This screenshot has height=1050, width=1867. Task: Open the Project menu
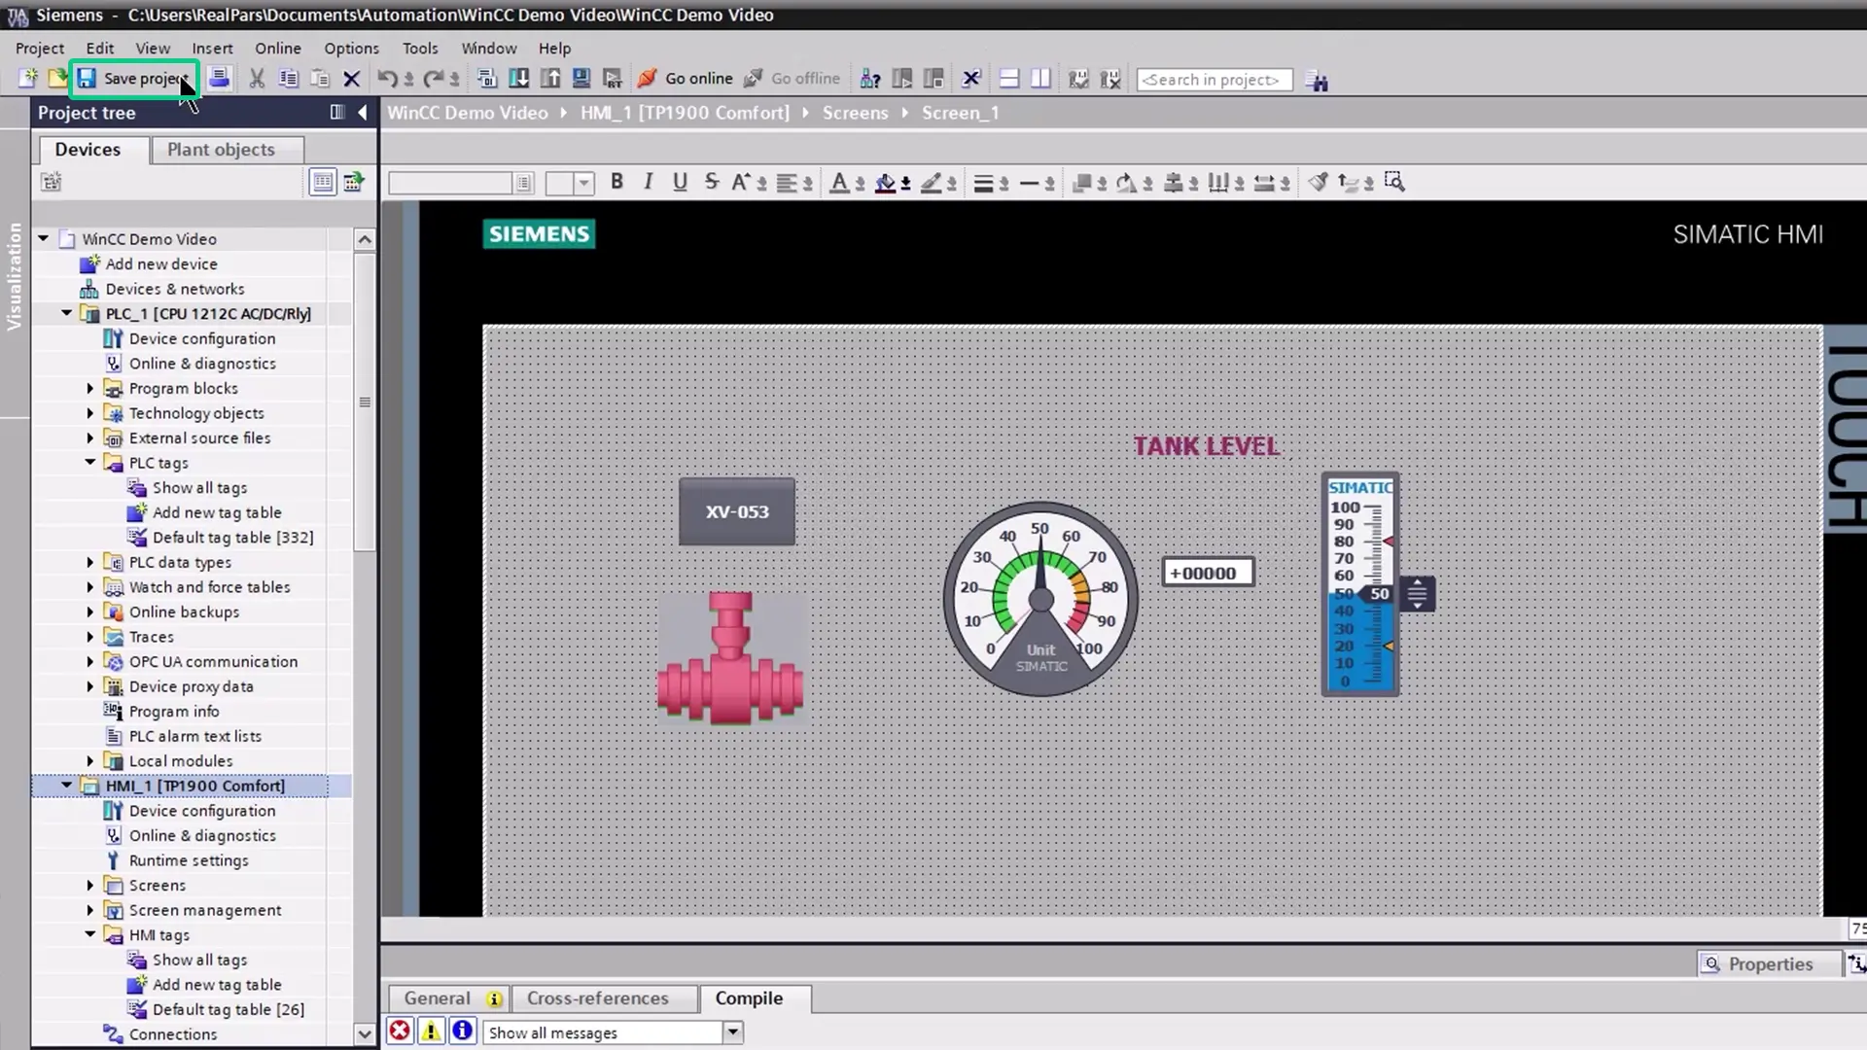(40, 48)
